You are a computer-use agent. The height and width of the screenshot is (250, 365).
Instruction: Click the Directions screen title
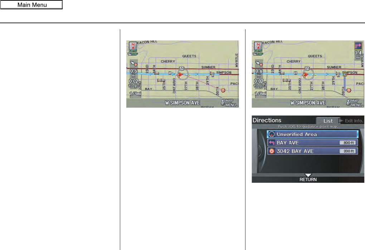[267, 120]
